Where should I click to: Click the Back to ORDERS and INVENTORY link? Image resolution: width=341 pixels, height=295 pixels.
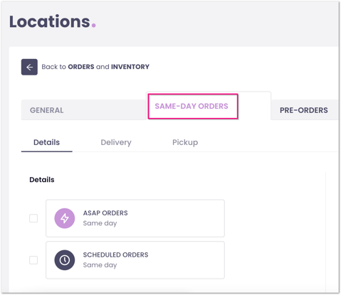[x=95, y=67]
